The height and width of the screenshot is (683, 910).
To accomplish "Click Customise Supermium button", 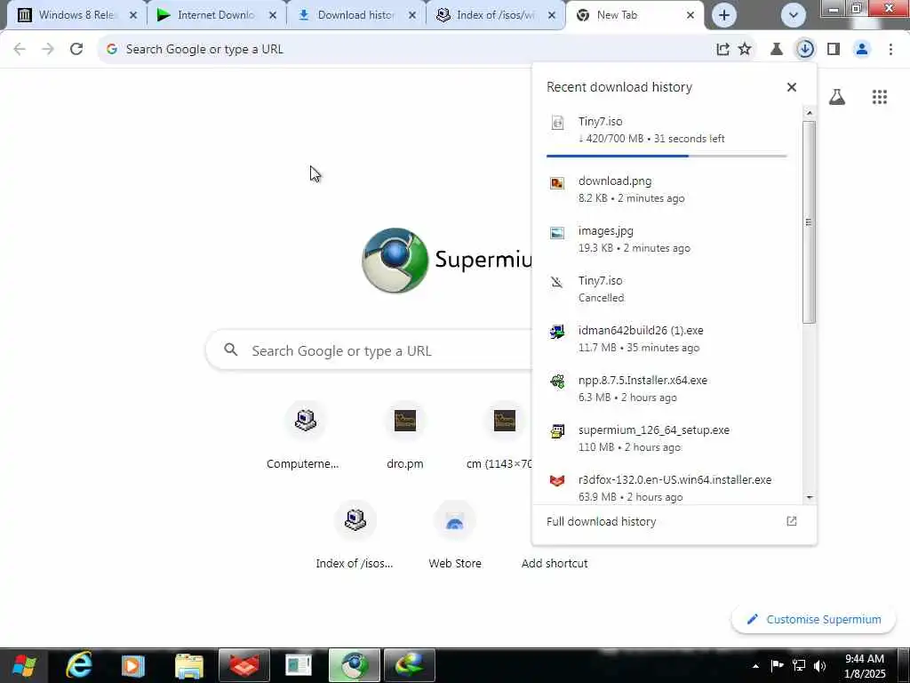I will pos(814,619).
